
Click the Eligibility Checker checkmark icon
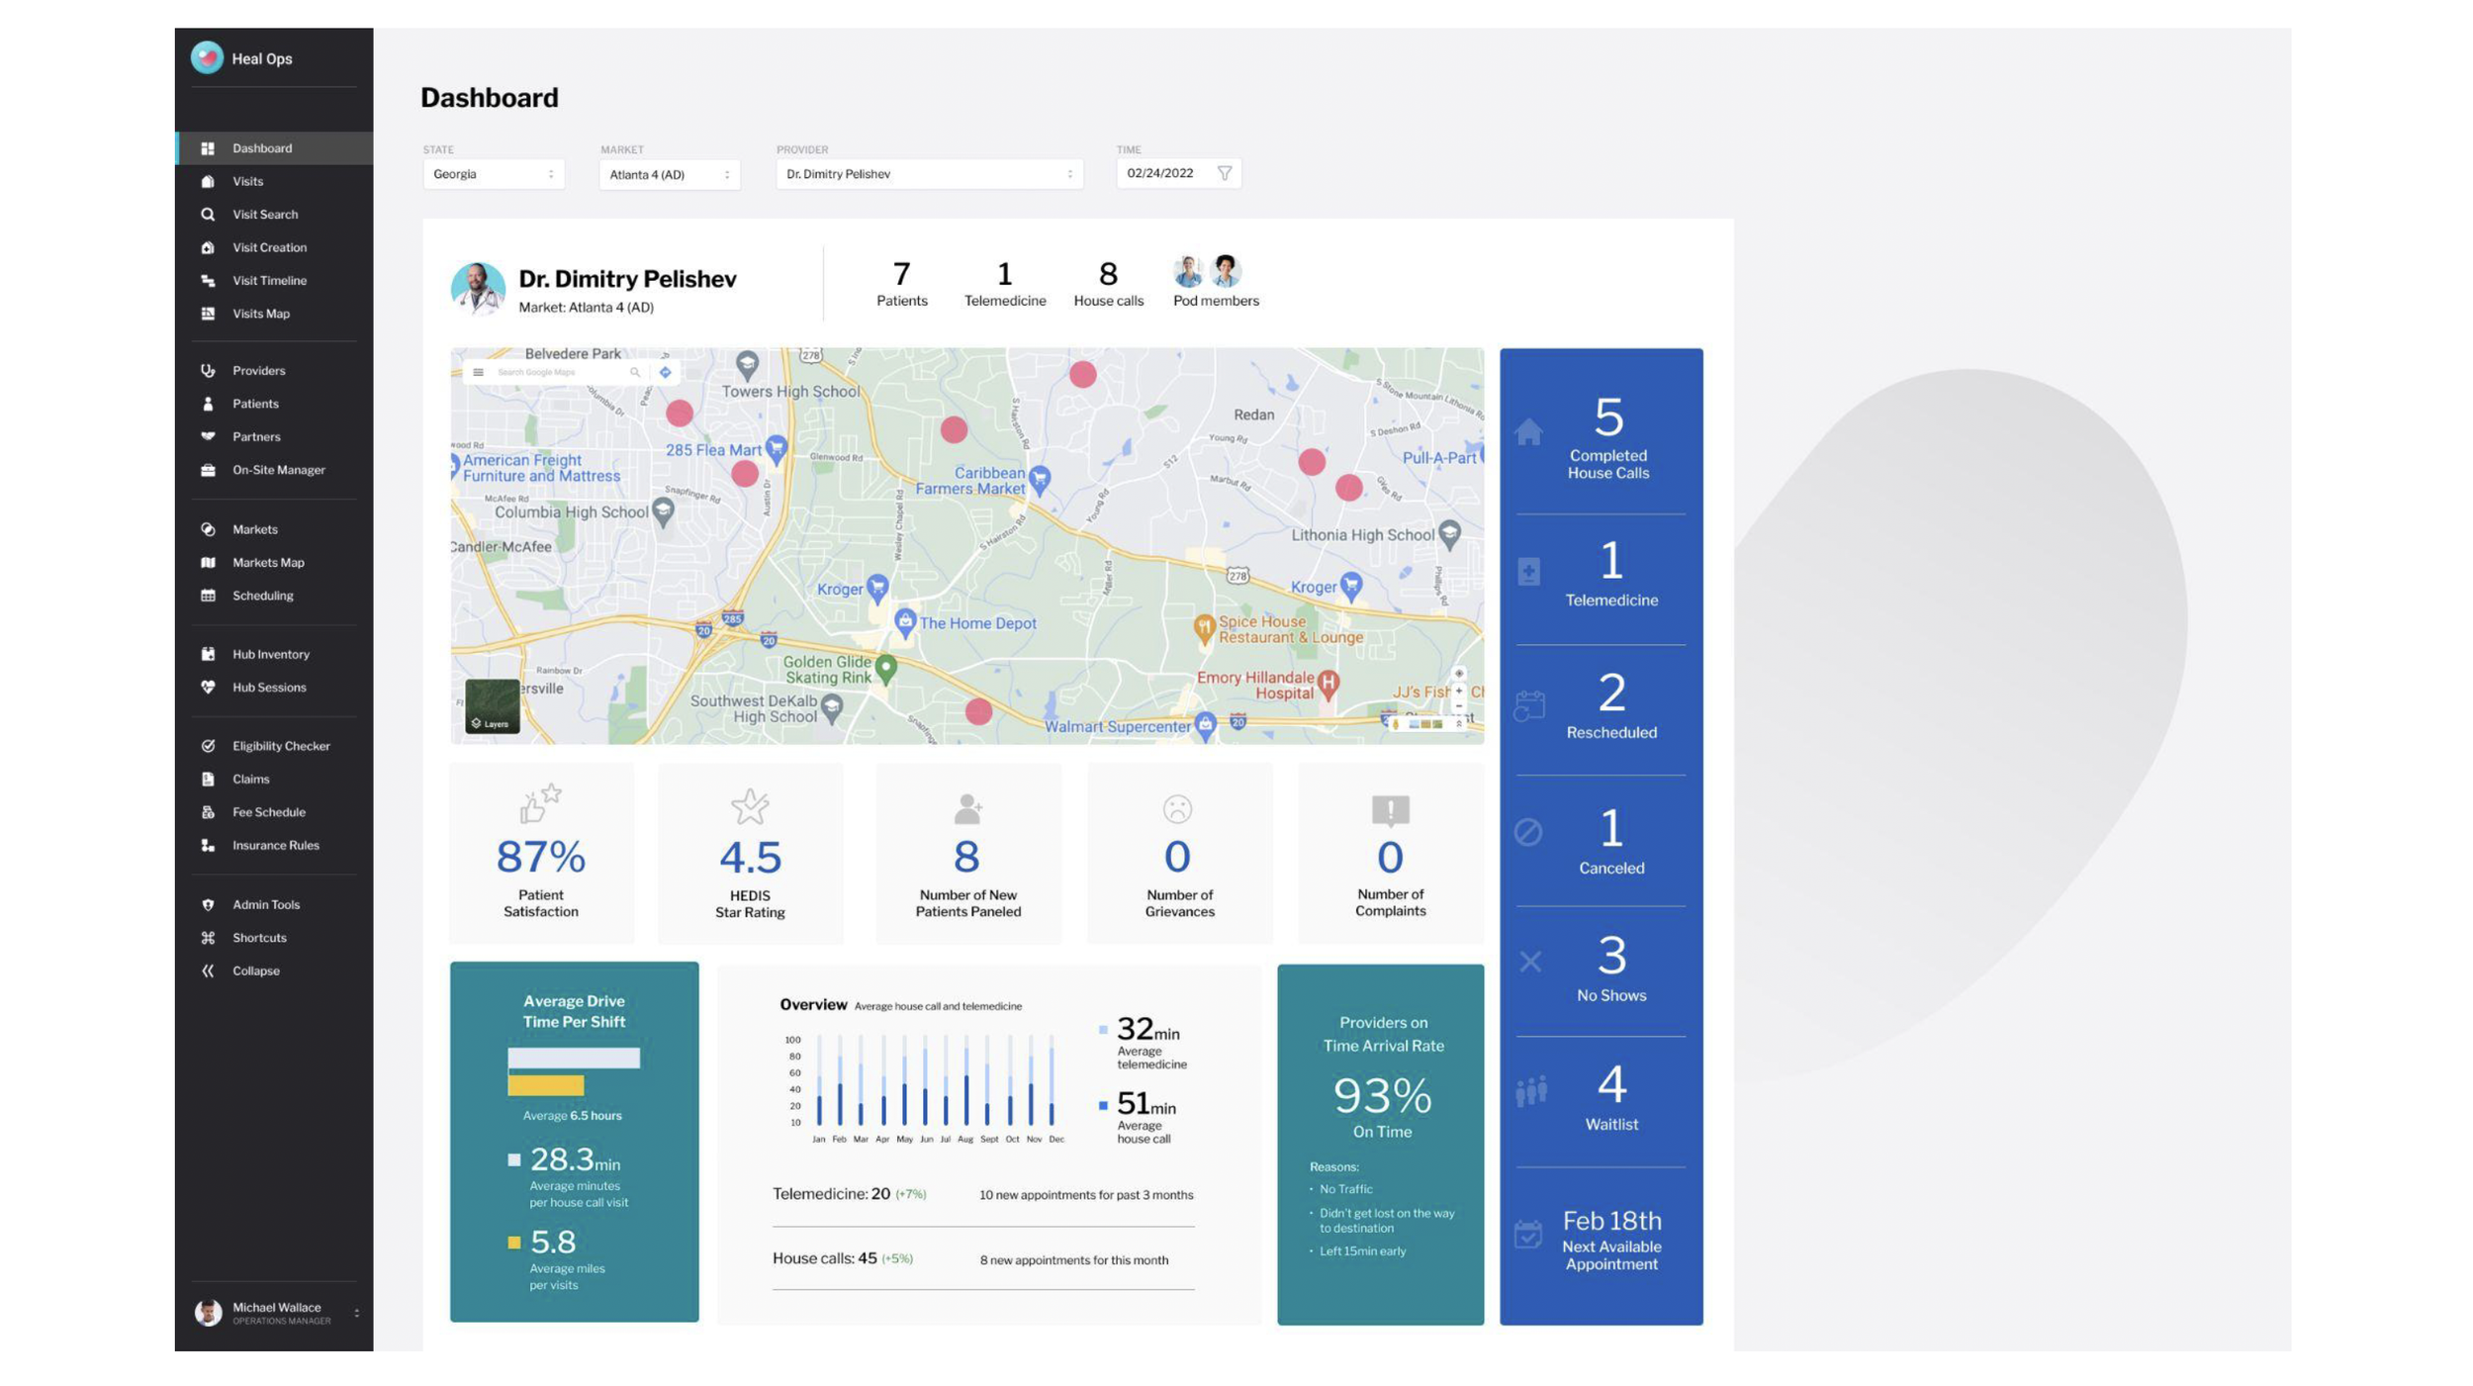click(208, 746)
